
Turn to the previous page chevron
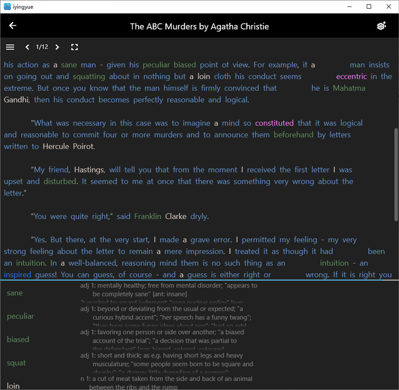[27, 47]
